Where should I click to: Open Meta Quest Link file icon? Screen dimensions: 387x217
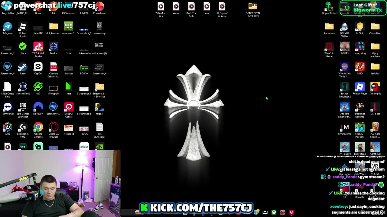click(x=8, y=90)
